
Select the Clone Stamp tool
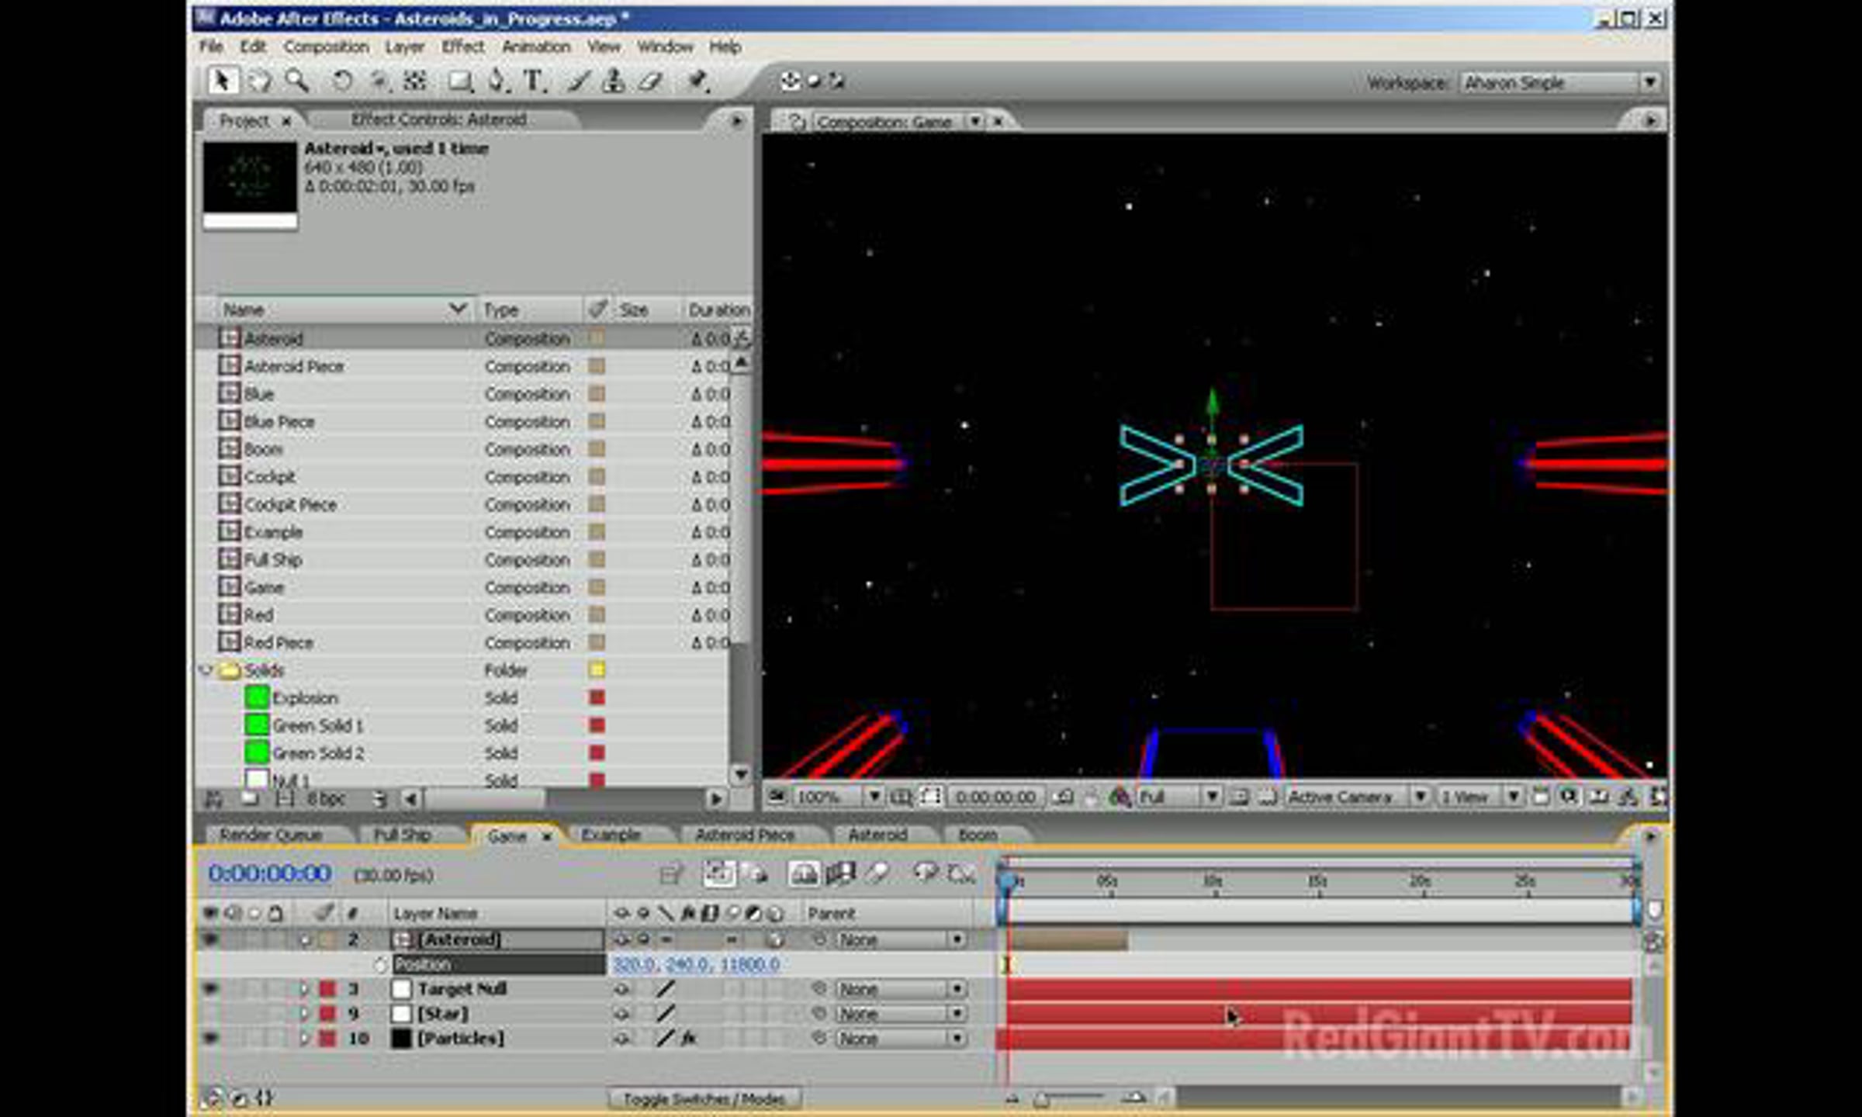(x=614, y=81)
